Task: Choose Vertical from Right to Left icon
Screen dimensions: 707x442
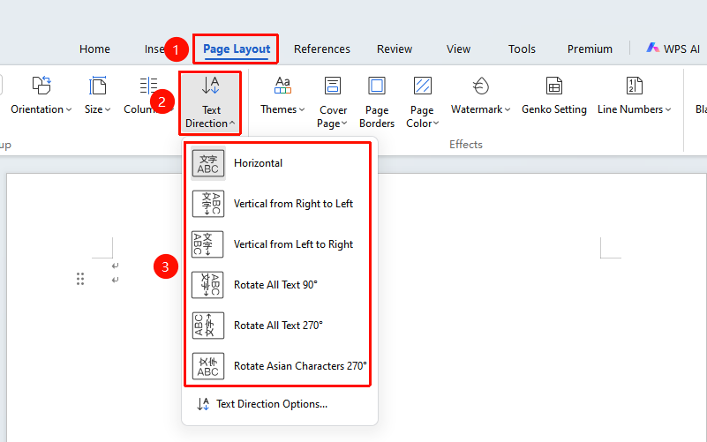Action: [x=207, y=204]
